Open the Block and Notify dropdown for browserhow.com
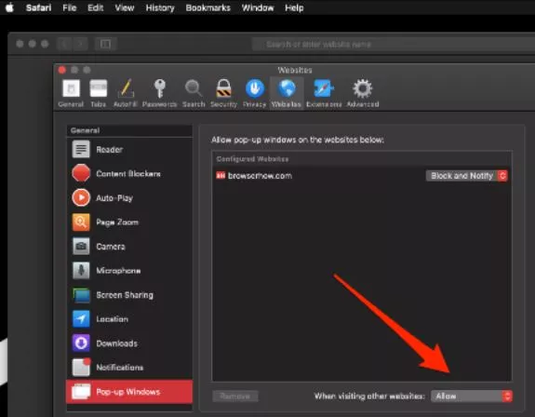 pyautogui.click(x=467, y=176)
